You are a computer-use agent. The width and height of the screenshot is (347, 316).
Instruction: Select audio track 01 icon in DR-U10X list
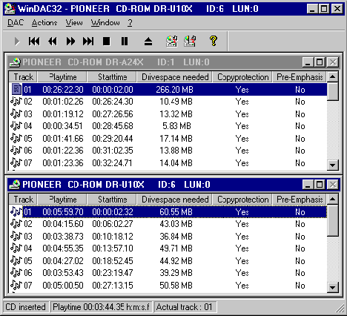pyautogui.click(x=16, y=211)
